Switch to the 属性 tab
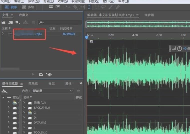Viewport: 190px width, 134px height. [68, 83]
